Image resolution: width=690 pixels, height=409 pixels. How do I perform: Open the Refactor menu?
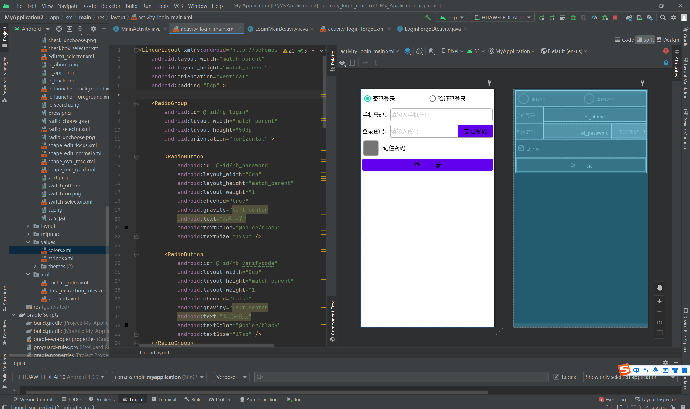(x=110, y=6)
